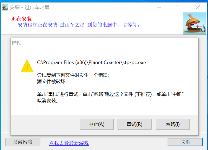Retry copying with 重试(R) button

(x=134, y=124)
